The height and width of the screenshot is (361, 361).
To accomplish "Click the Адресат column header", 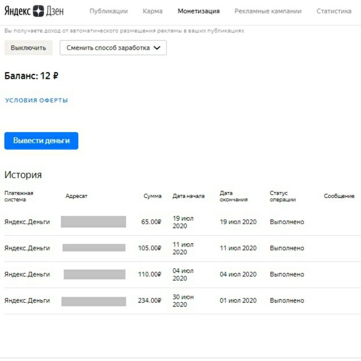I will [76, 196].
